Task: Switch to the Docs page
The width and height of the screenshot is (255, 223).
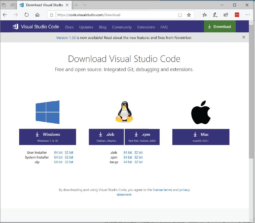Action: pos(69,27)
